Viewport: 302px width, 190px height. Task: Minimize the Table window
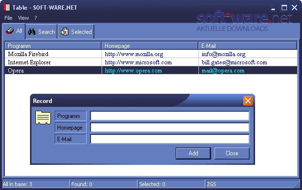click(273, 8)
